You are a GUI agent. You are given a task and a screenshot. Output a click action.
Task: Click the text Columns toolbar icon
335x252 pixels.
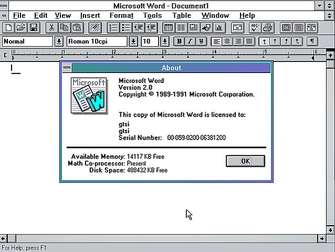(x=181, y=28)
